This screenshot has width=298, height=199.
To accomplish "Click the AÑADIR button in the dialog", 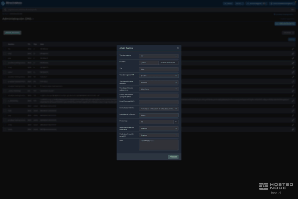I will (x=173, y=157).
